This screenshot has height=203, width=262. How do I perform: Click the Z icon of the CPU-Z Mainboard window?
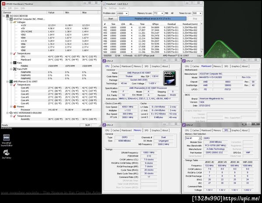click(x=184, y=61)
